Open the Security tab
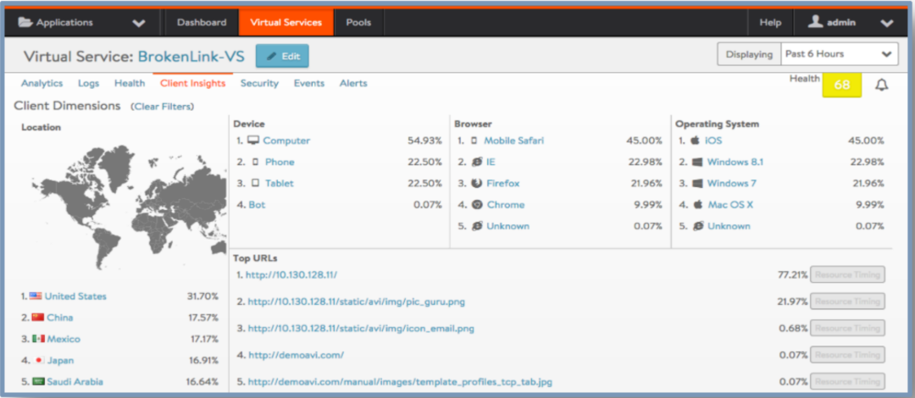This screenshot has width=915, height=398. [x=259, y=84]
